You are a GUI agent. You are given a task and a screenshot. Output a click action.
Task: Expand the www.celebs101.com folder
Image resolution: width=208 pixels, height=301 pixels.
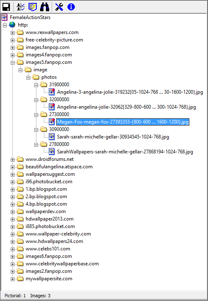click(x=12, y=249)
